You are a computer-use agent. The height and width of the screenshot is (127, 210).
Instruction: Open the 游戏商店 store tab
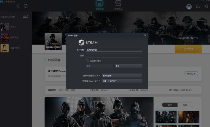[118, 5]
